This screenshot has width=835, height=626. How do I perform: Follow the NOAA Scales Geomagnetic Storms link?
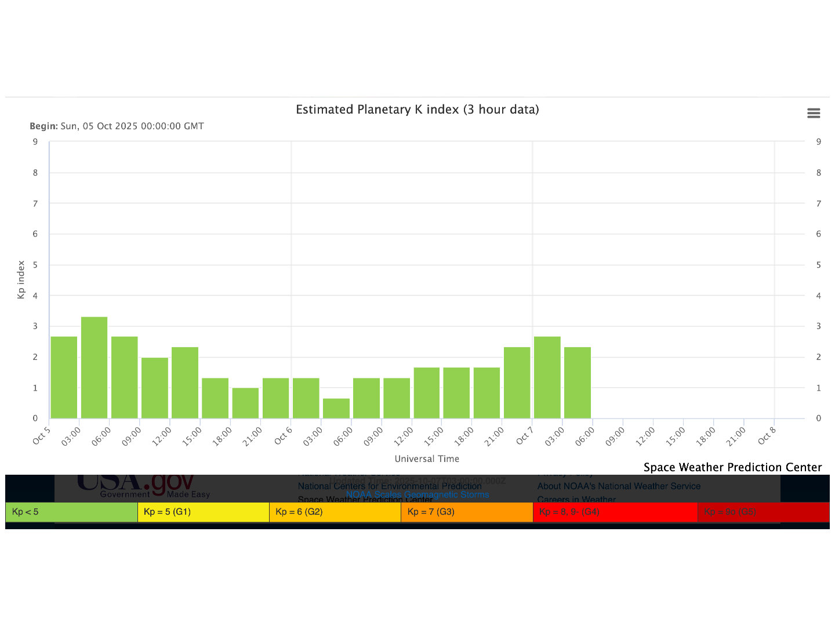point(417,494)
